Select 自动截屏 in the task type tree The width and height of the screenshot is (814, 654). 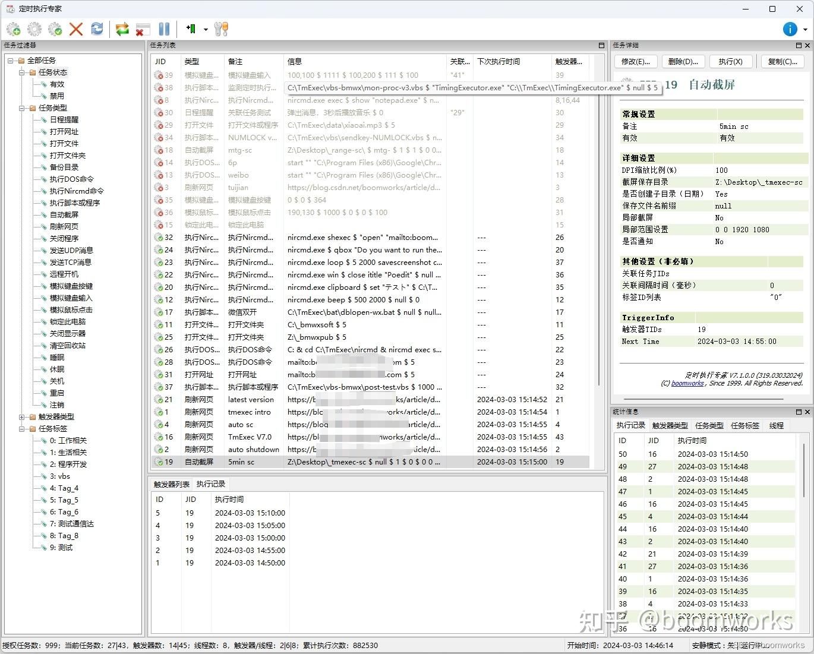64,215
